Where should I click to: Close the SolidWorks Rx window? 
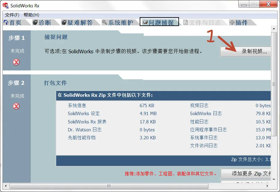point(268,4)
